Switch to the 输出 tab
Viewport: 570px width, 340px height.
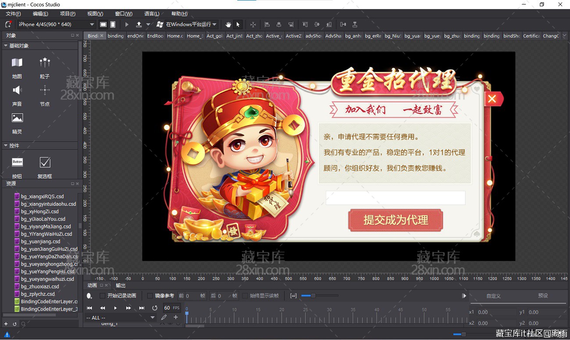[121, 285]
